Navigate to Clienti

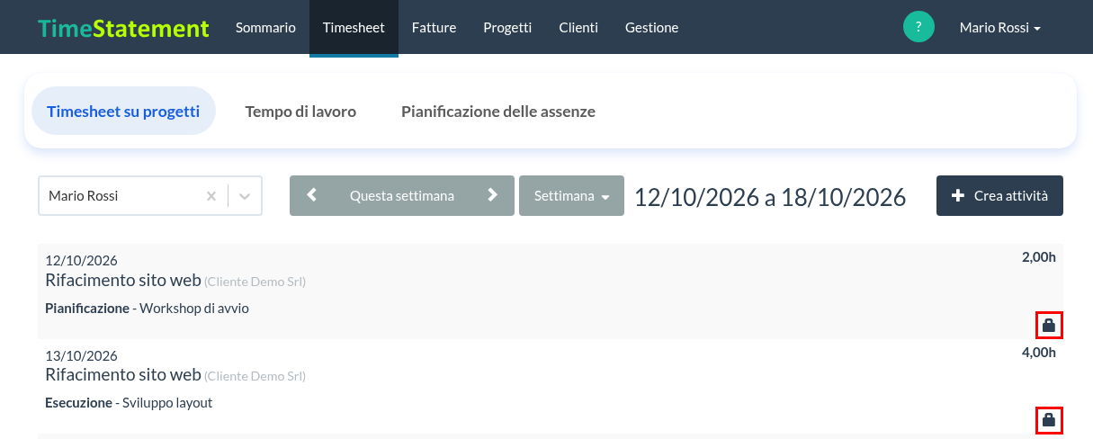(578, 27)
